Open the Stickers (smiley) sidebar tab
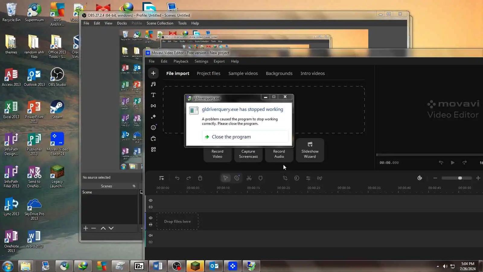Viewport: 483px width, 272px height. click(x=153, y=128)
